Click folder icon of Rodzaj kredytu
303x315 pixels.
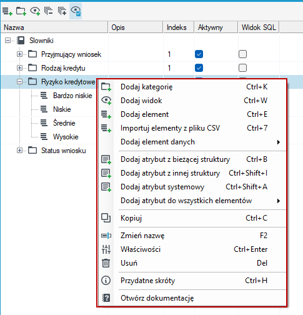32,68
